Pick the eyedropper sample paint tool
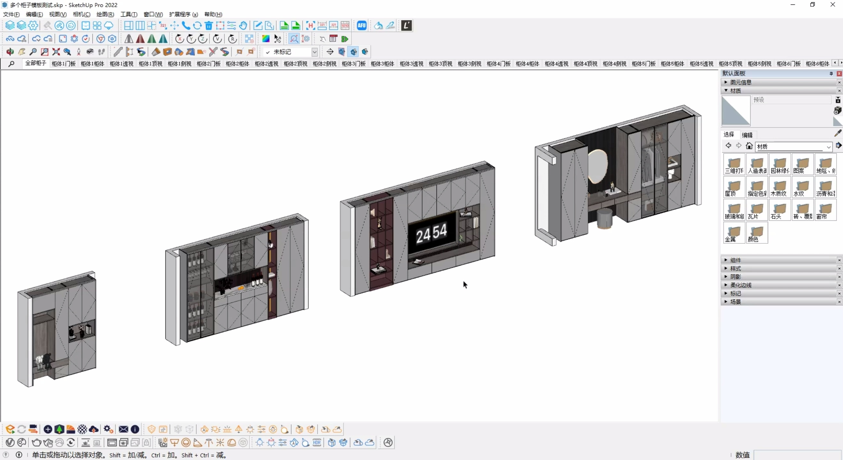This screenshot has height=460, width=843. 838,133
